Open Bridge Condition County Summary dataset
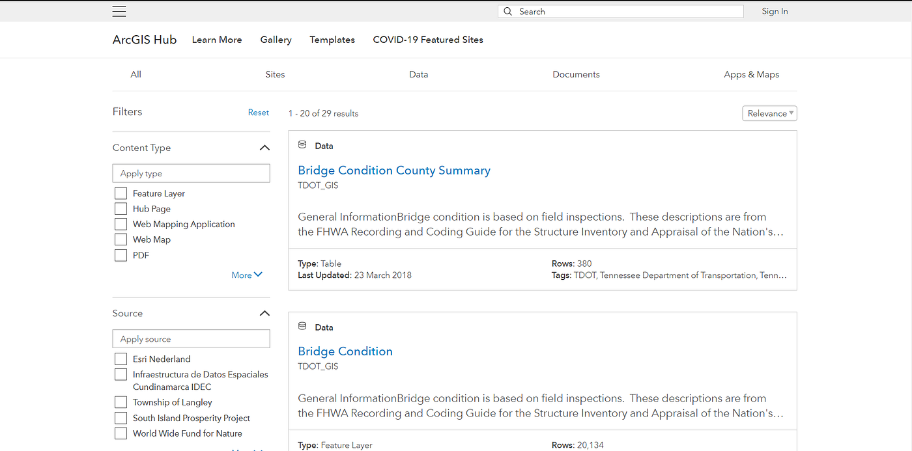Screen dimensions: 912x451 pyautogui.click(x=394, y=171)
